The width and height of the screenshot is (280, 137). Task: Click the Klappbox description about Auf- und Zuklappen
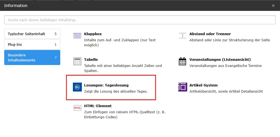120,43
